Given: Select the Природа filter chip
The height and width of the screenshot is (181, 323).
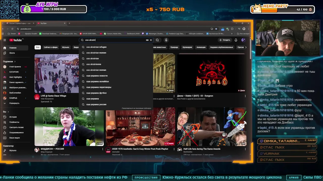Looking at the screenshot, I should tap(174, 47).
